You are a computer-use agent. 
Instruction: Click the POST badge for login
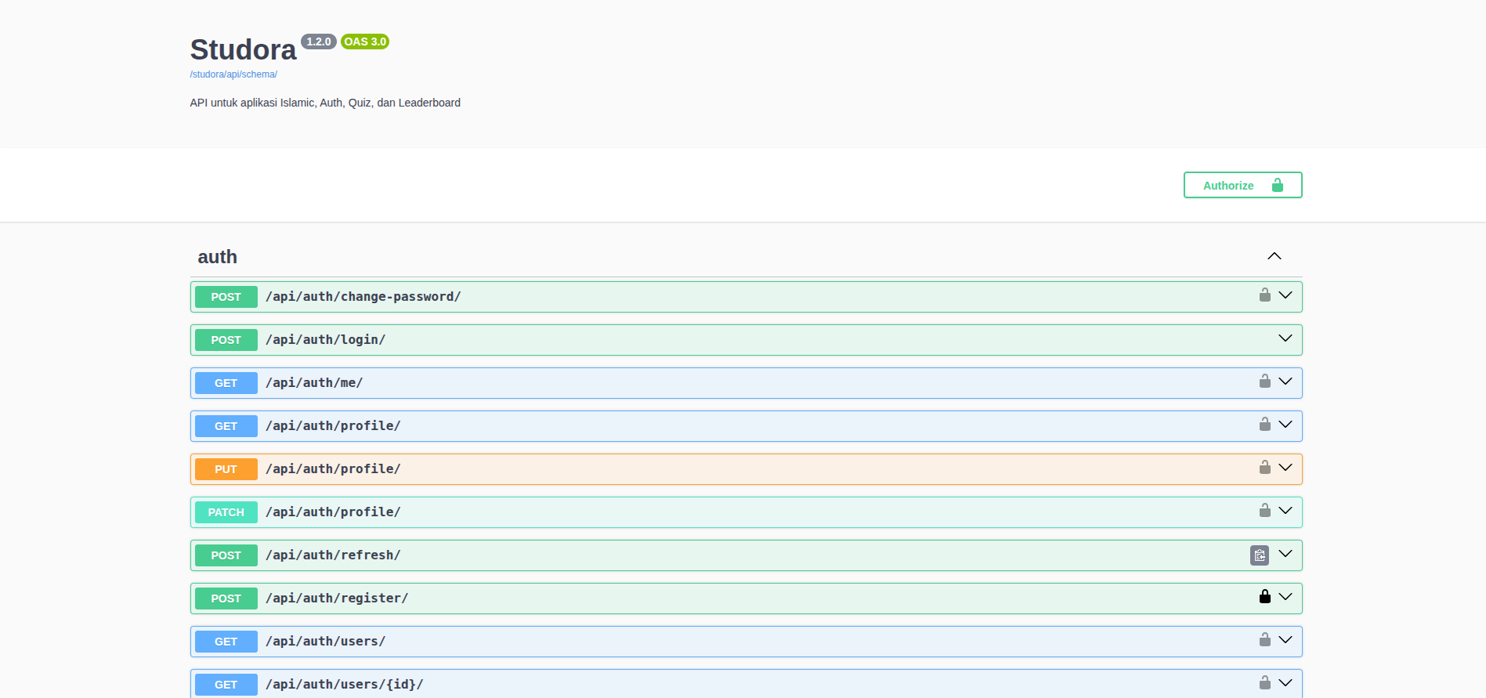[226, 340]
